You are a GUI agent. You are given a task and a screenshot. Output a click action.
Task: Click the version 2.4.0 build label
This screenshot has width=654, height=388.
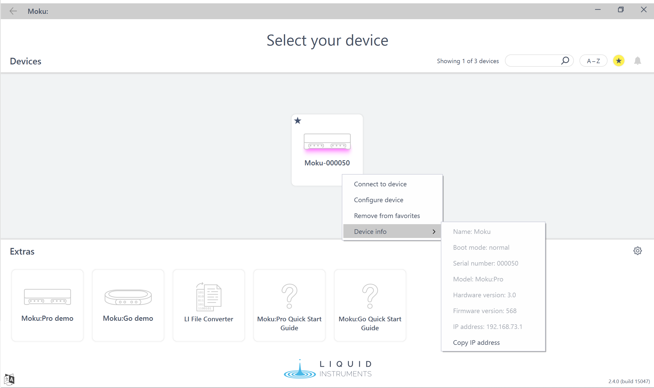pos(629,381)
